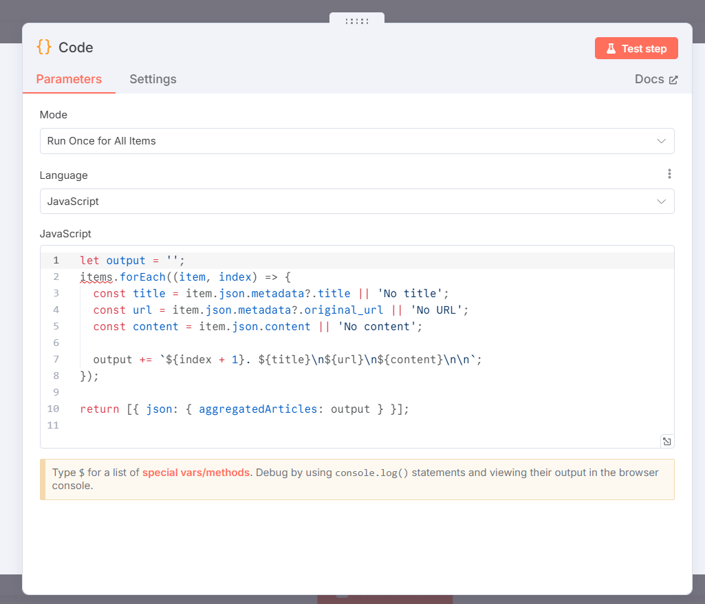Click the 'Run Once for All Items' value
The width and height of the screenshot is (705, 604).
click(102, 141)
